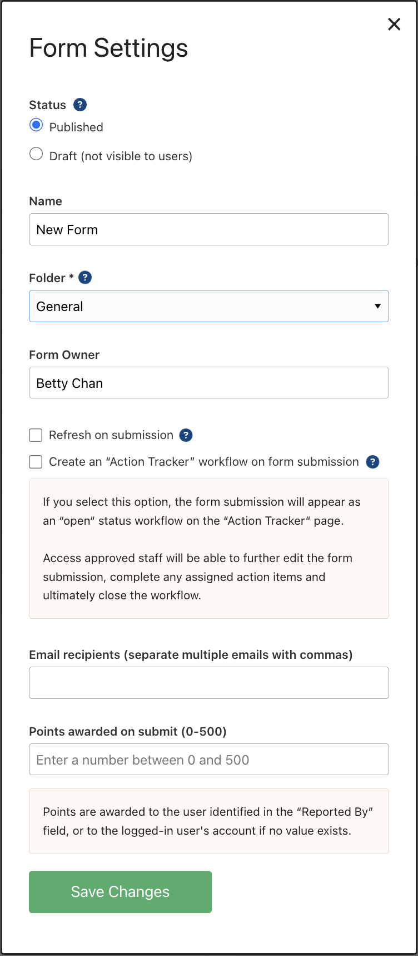The image size is (418, 956).
Task: Click the Points awarded on submit label
Action: (128, 732)
